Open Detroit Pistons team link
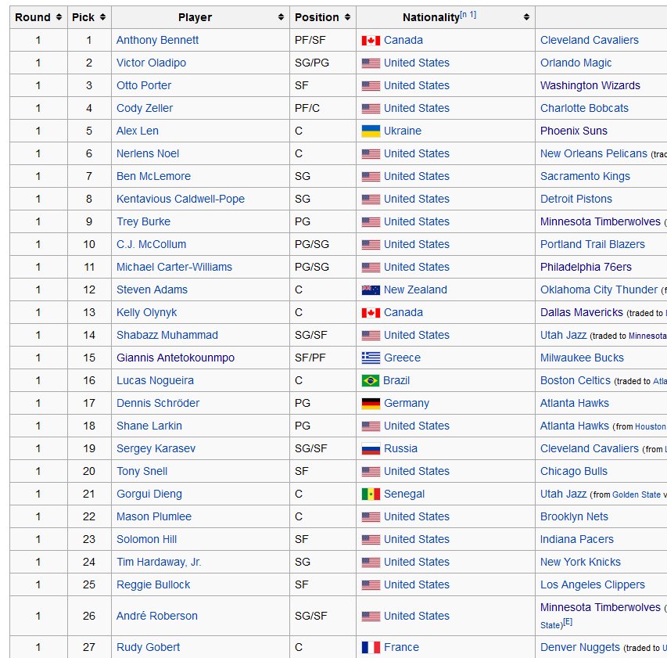 (x=576, y=200)
